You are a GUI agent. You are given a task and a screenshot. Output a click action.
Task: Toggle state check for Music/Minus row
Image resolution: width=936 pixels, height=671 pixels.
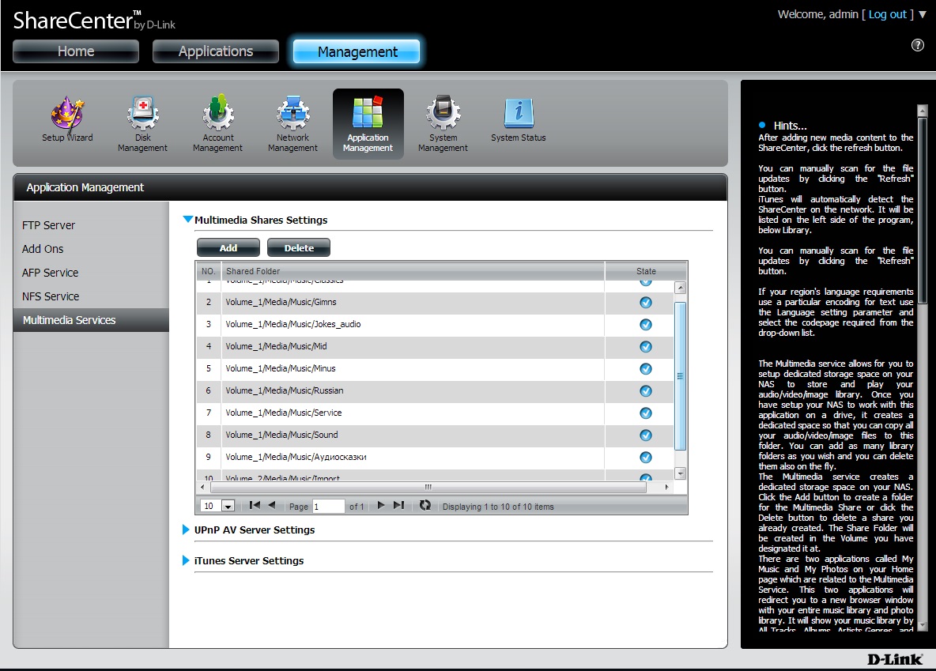pos(645,369)
